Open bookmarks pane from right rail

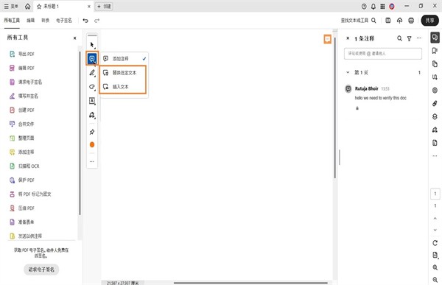point(435,51)
